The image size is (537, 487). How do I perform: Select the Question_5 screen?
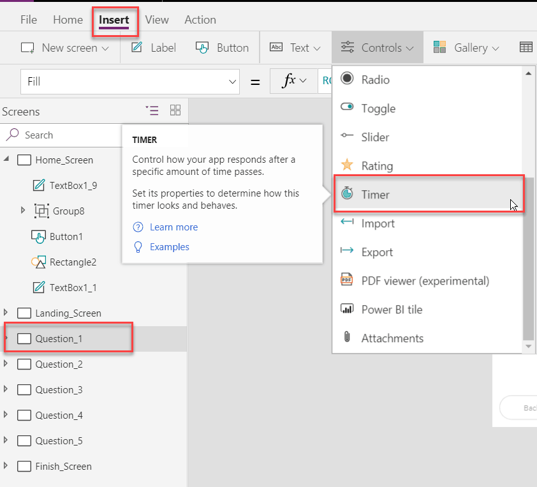tap(59, 441)
